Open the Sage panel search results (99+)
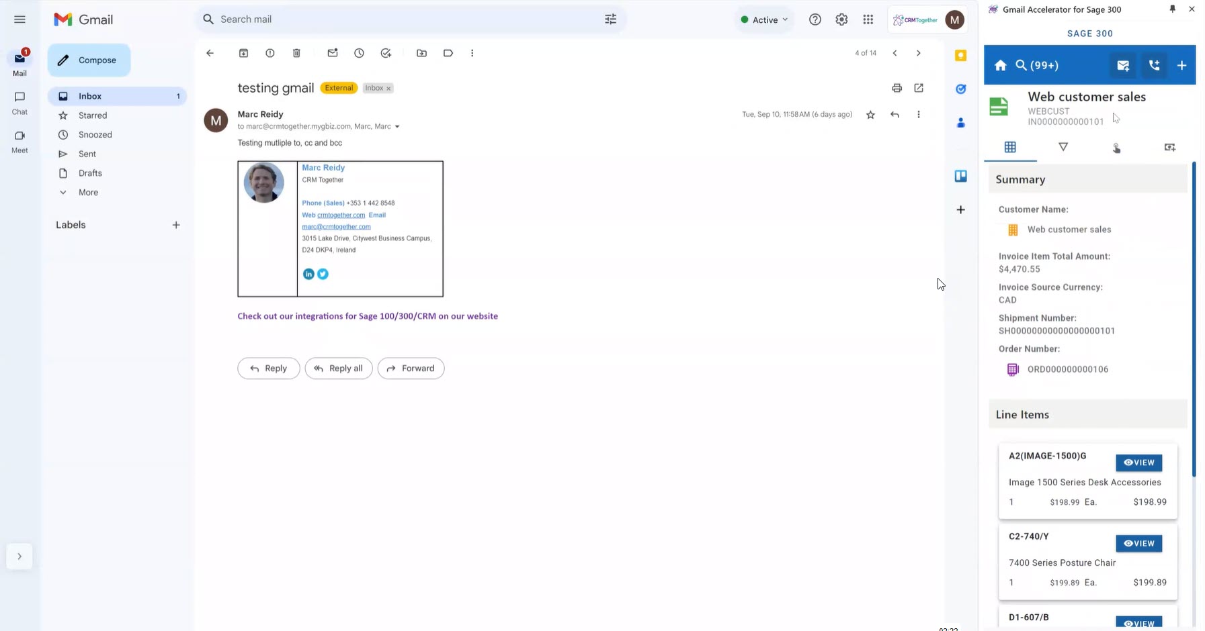Viewport: 1205px width, 631px height. click(x=1037, y=65)
